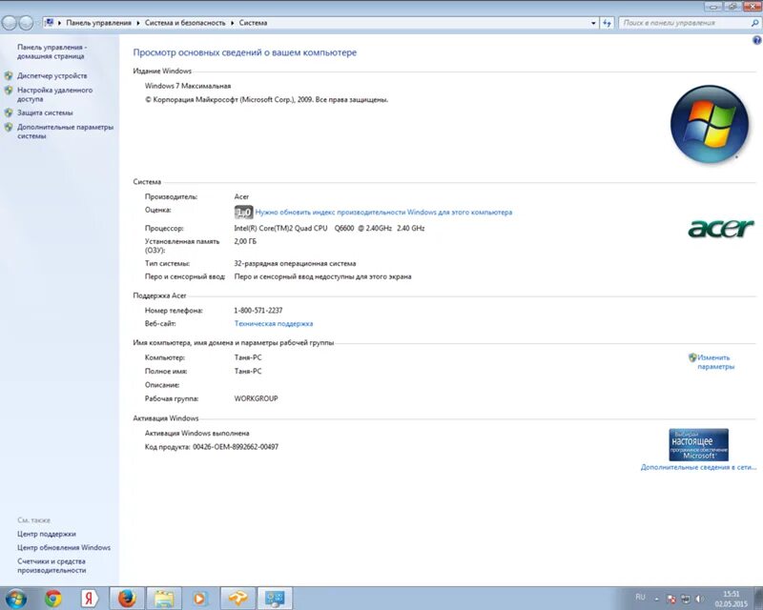Click shield icon beside 'Защита системы'
This screenshot has width=763, height=610.
[9, 112]
